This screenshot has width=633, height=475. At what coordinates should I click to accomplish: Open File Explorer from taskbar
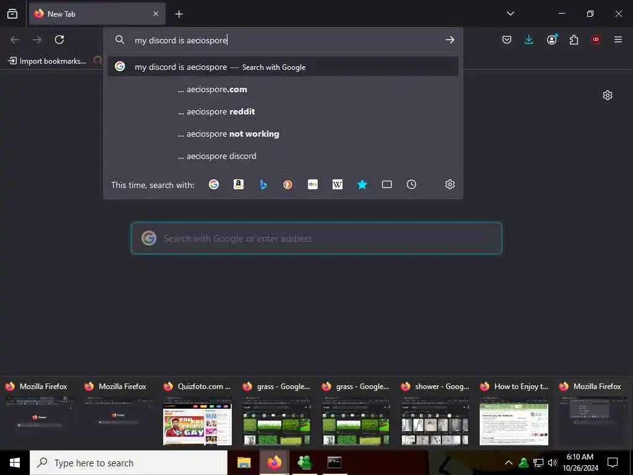[244, 463]
